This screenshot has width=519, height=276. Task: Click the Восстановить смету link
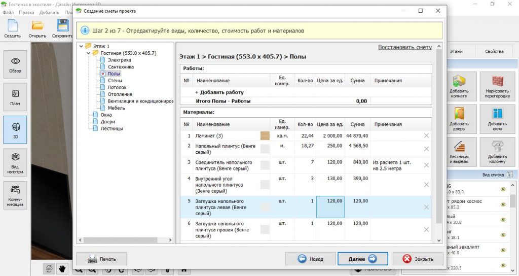404,47
